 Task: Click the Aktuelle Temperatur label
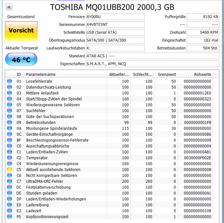point(22,48)
